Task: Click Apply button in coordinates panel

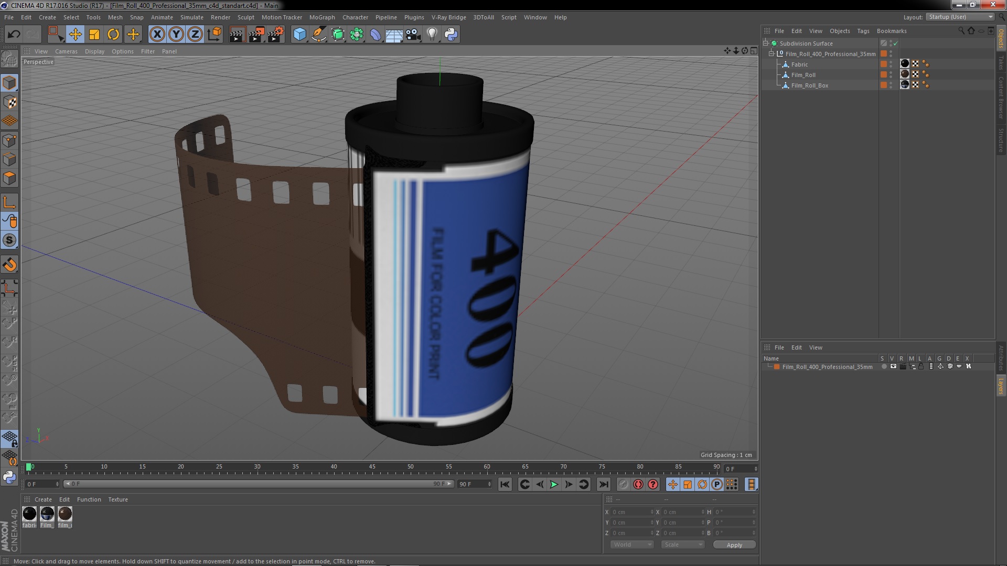Action: point(734,545)
